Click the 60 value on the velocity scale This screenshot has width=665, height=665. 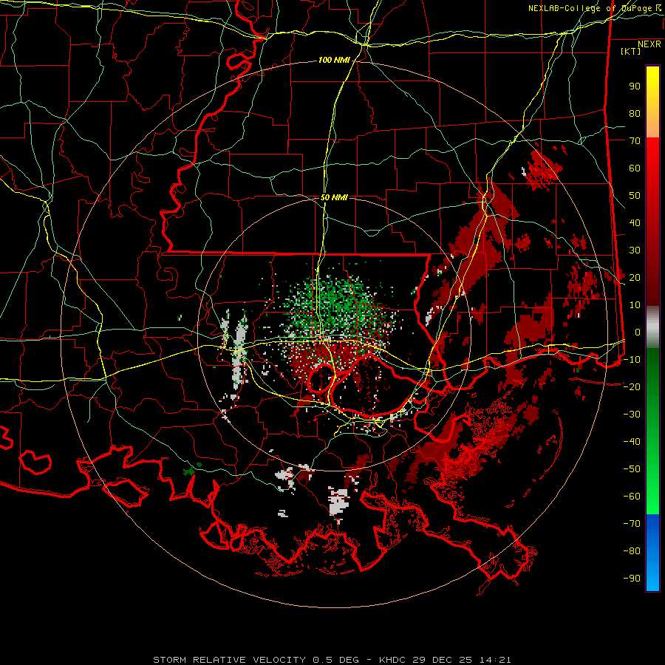point(635,168)
